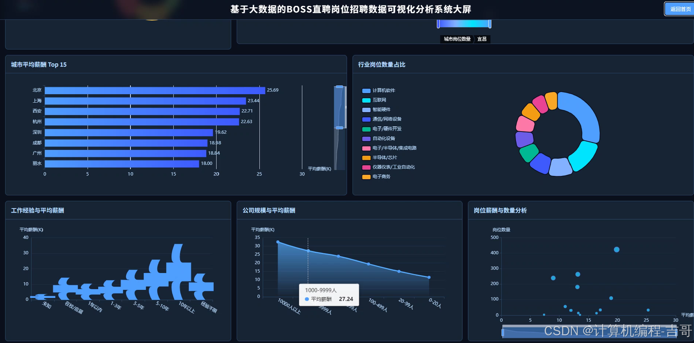This screenshot has height=343, width=694.
Task: Click the 西安 salary bar
Action: [142, 111]
